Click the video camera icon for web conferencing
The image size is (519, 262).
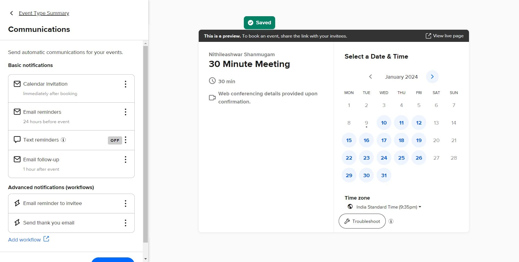[x=212, y=98]
